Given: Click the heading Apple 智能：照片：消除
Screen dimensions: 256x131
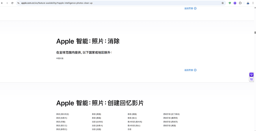Looking at the screenshot, I should pyautogui.click(x=88, y=41).
